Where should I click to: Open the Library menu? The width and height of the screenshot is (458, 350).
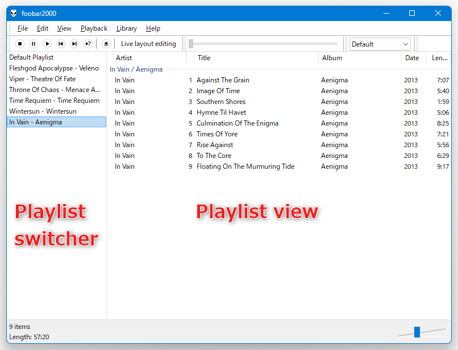pos(127,28)
